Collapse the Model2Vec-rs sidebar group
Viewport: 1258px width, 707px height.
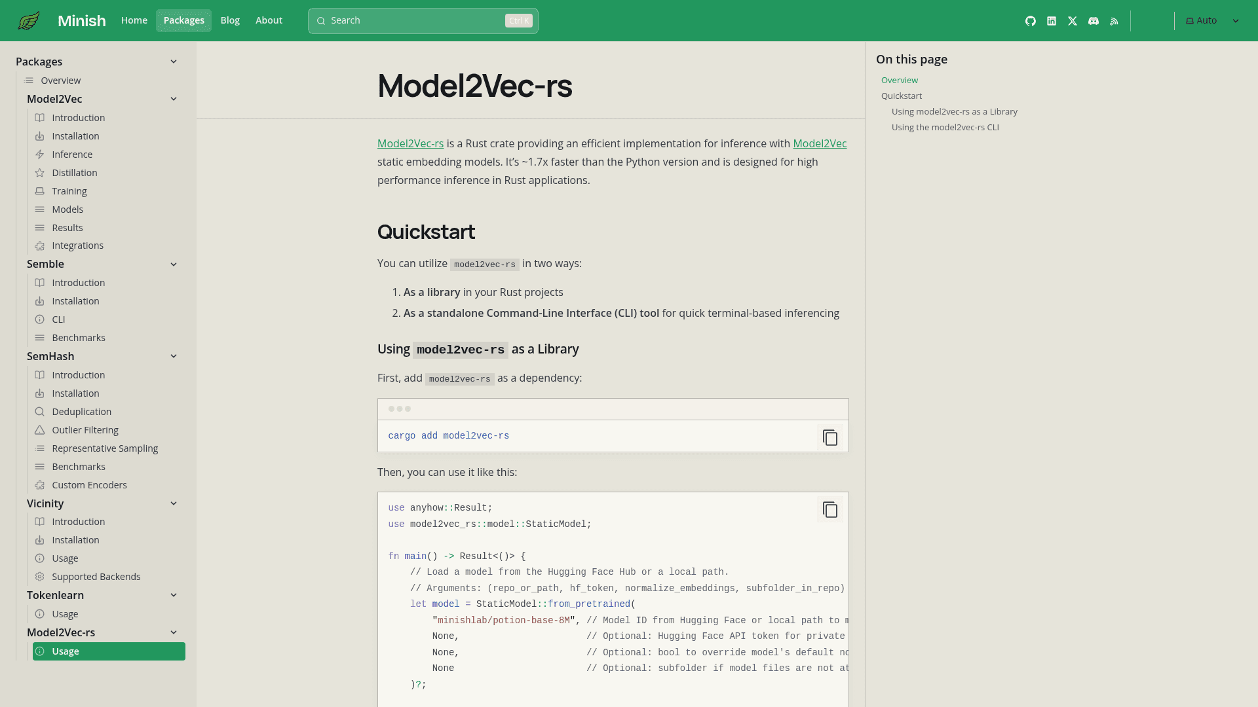(174, 632)
